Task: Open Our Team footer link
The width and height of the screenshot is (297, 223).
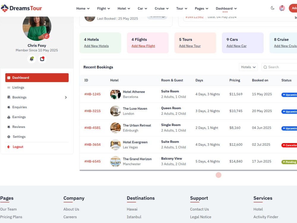Action: (8, 209)
